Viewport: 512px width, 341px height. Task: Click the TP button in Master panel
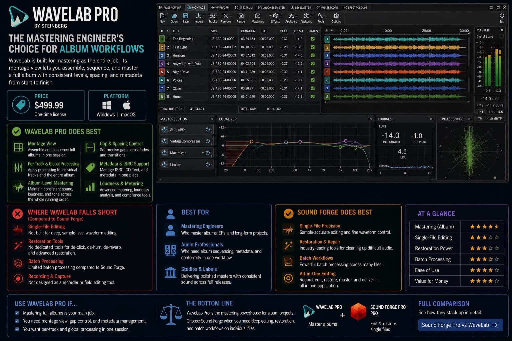(x=480, y=119)
